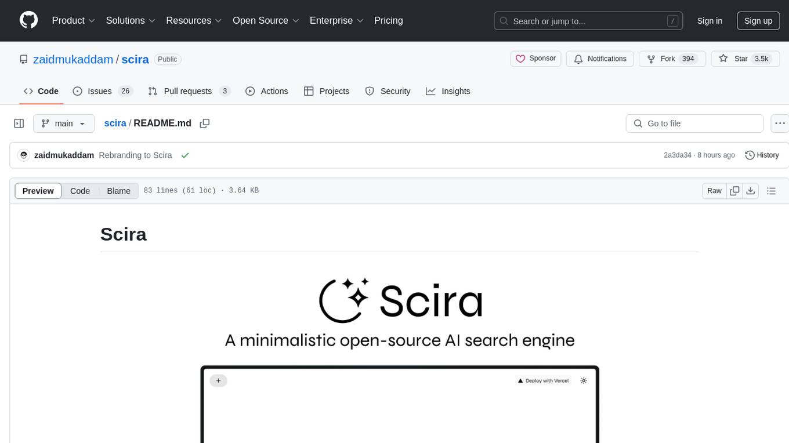Click the zaidmukaddam commit author avatar

[x=24, y=155]
